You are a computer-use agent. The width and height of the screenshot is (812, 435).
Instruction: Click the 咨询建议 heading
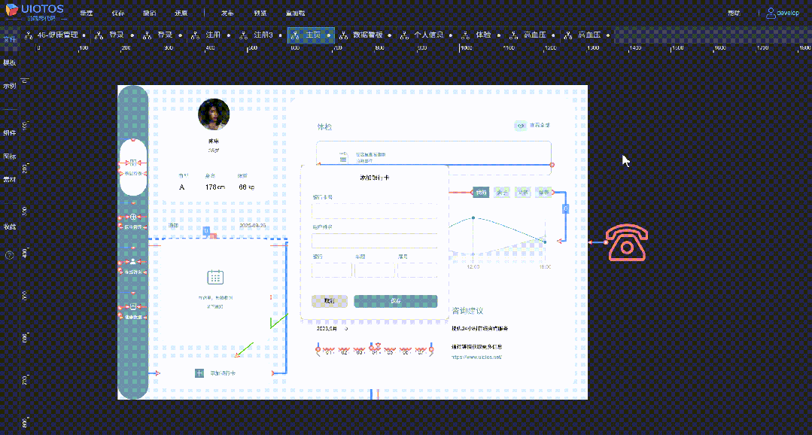click(x=467, y=311)
